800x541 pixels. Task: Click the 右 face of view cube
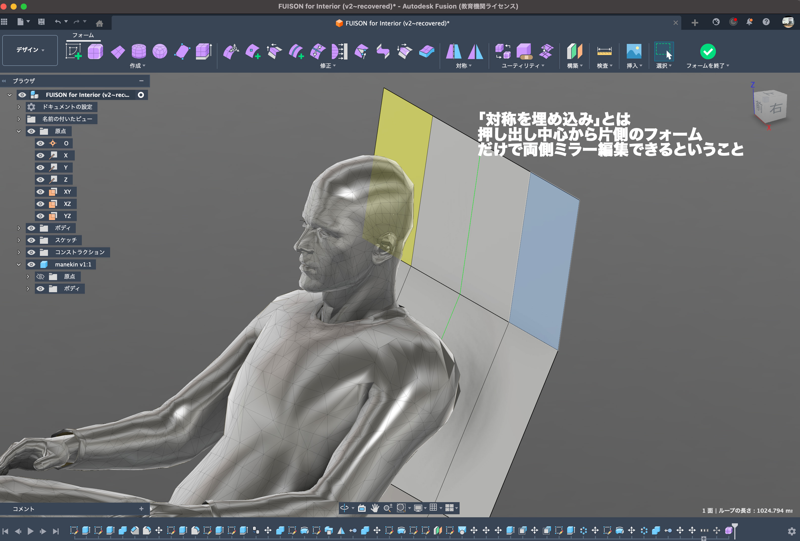776,109
